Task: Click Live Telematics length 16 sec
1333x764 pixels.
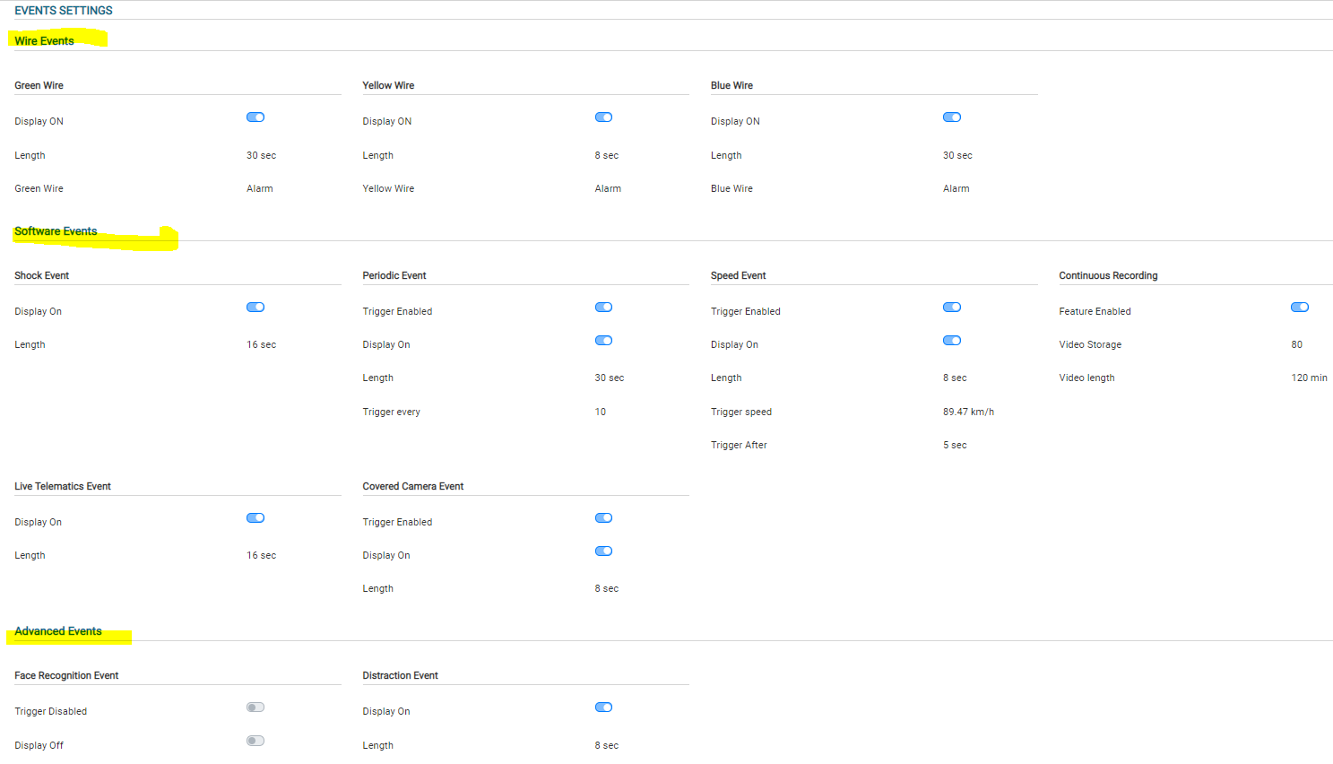Action: click(x=262, y=555)
